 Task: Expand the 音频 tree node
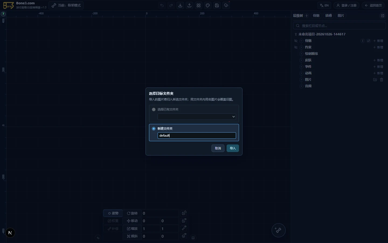pyautogui.click(x=302, y=86)
